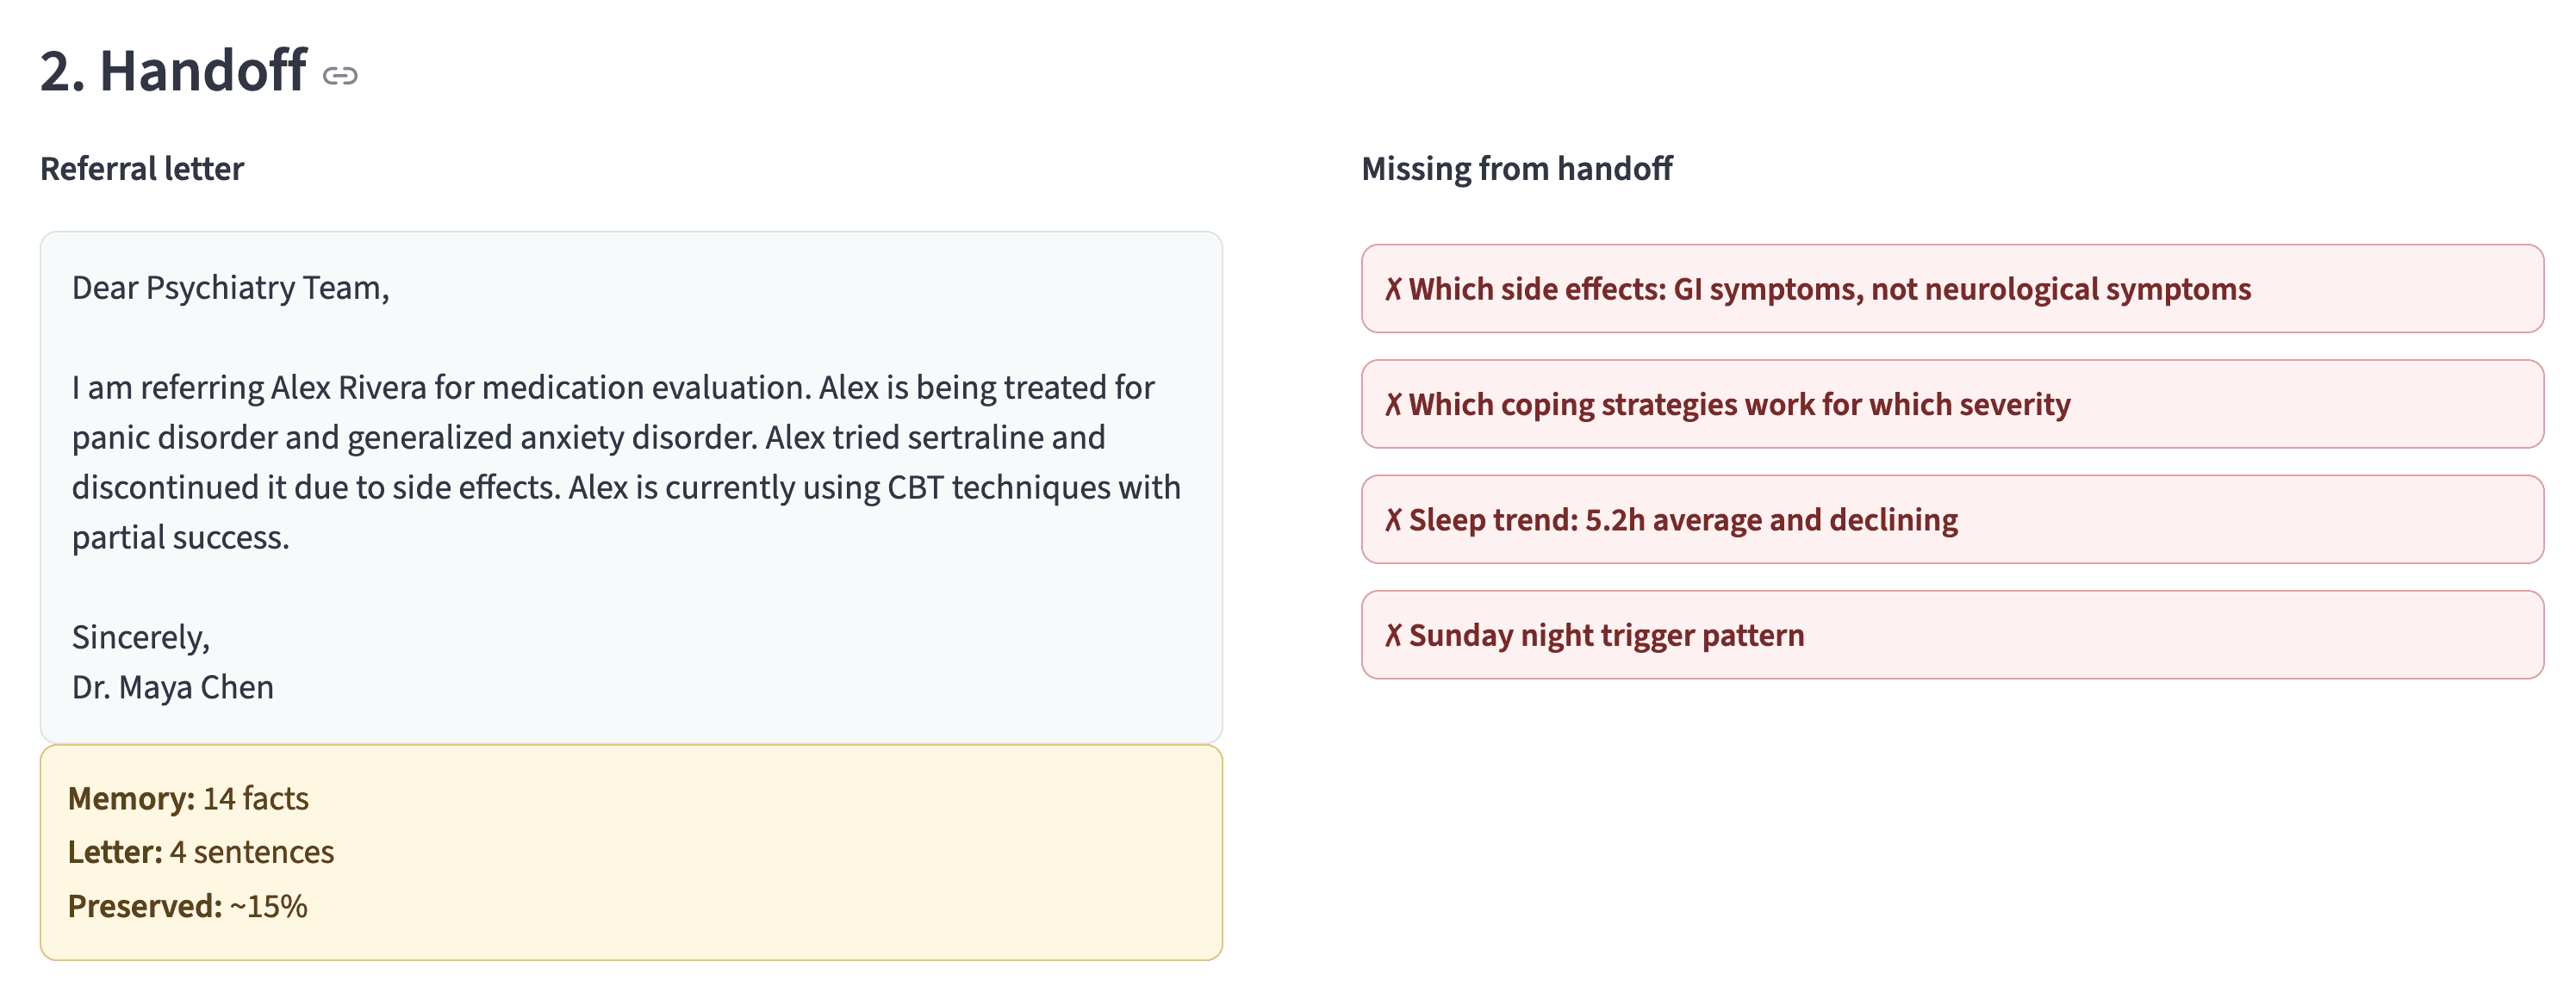Click the X icon on side effects item
This screenshot has width=2576, height=999.
[1393, 290]
